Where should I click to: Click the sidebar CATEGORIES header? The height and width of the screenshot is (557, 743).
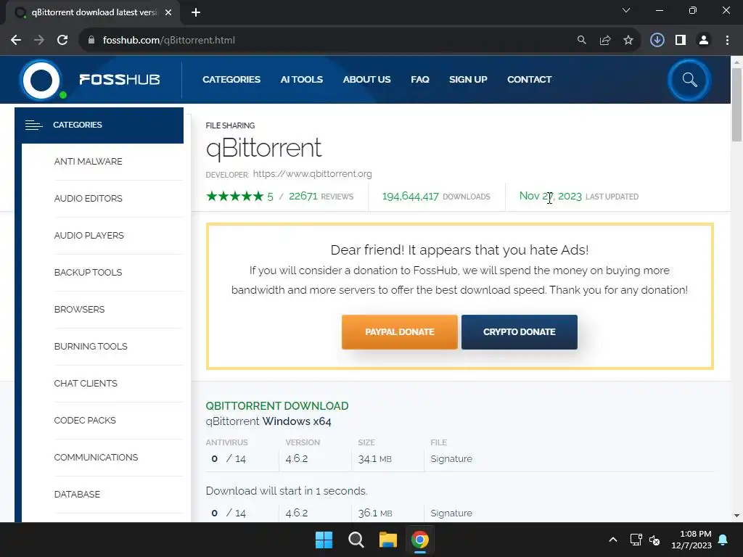99,125
